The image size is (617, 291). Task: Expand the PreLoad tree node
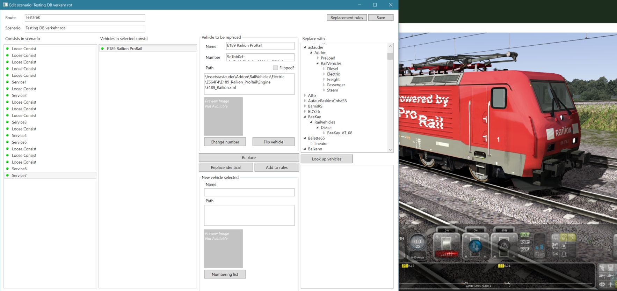coord(318,58)
